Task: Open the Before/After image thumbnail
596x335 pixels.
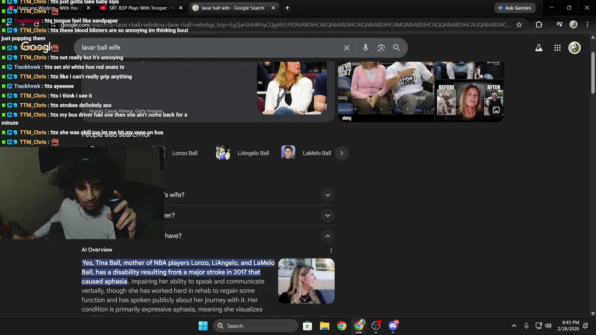Action: (x=469, y=100)
